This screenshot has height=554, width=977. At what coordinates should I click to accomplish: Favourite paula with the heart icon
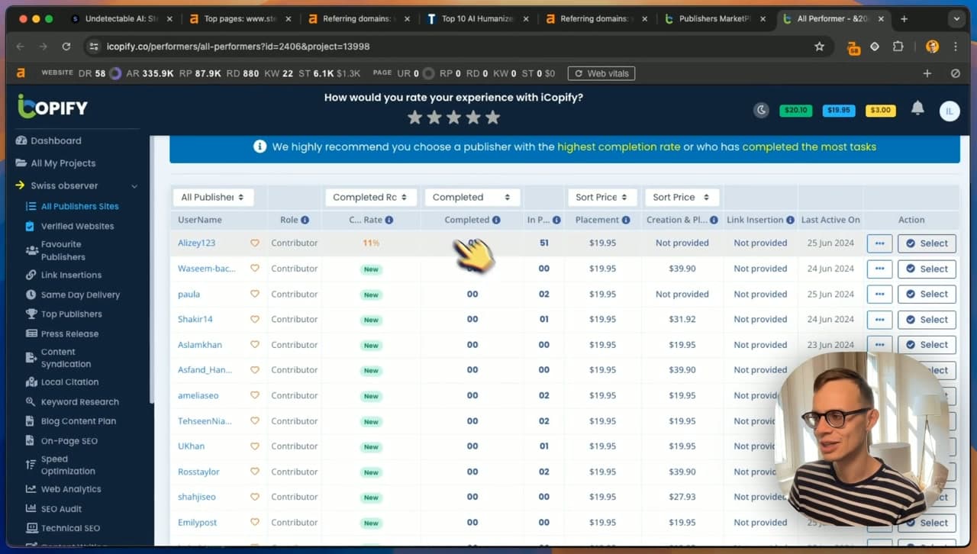coord(255,295)
